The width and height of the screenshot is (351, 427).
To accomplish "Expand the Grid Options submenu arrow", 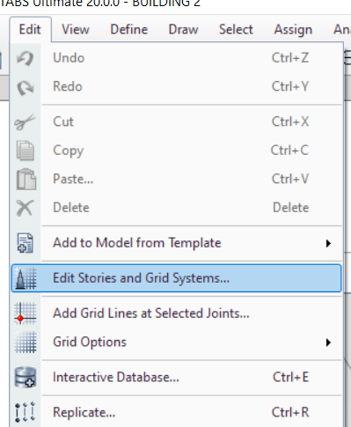I will (x=328, y=342).
